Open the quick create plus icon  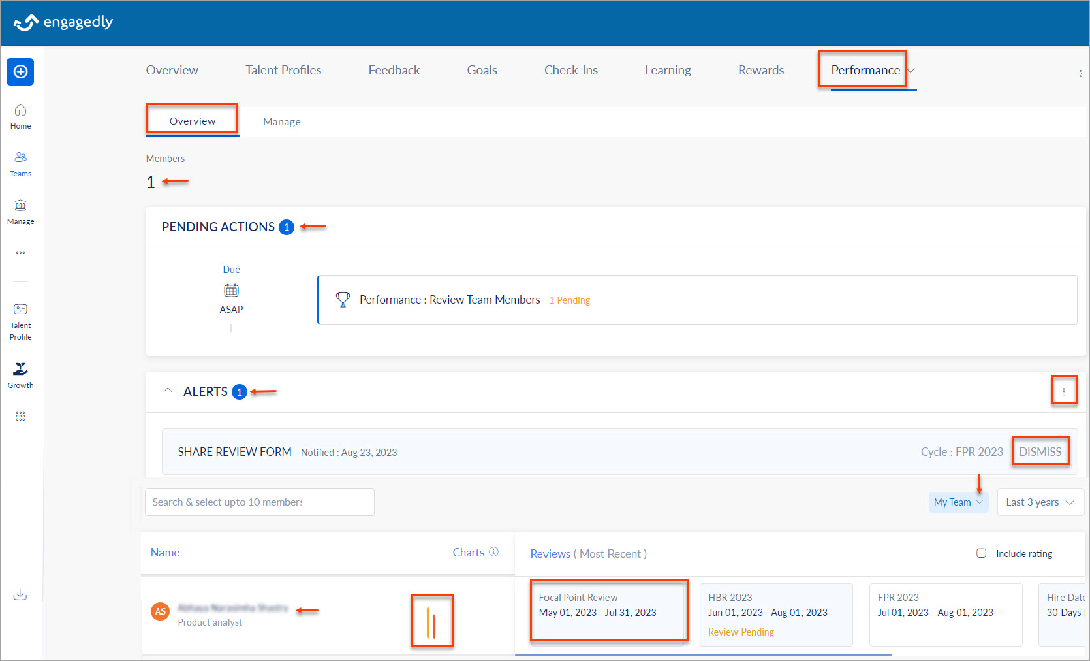[20, 72]
